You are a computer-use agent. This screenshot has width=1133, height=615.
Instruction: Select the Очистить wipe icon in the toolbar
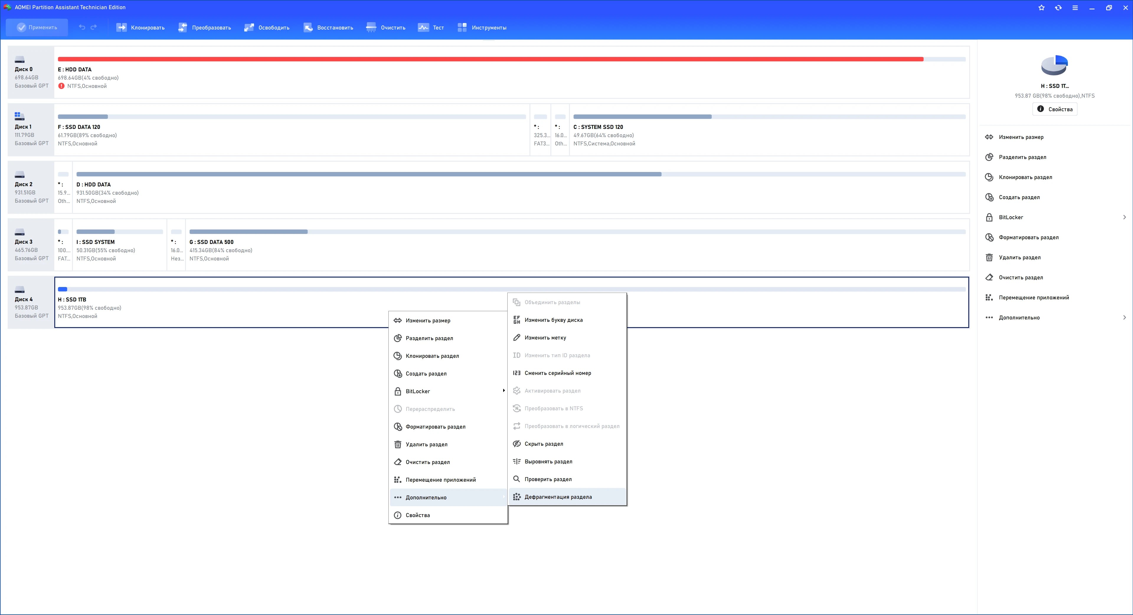pyautogui.click(x=371, y=27)
